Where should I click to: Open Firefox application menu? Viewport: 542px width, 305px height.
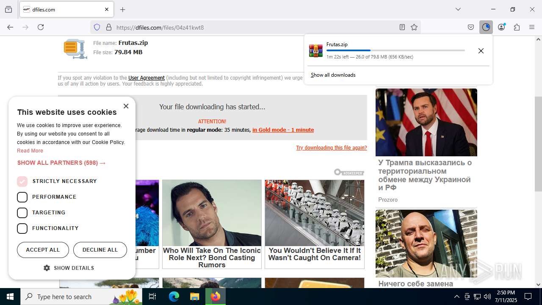[532, 27]
